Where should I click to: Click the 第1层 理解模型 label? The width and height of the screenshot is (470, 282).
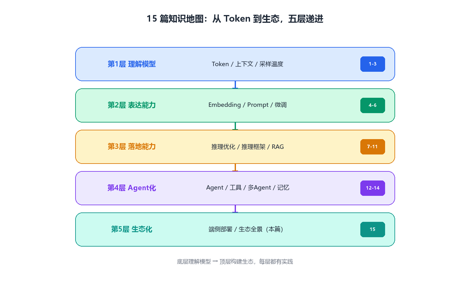click(132, 64)
